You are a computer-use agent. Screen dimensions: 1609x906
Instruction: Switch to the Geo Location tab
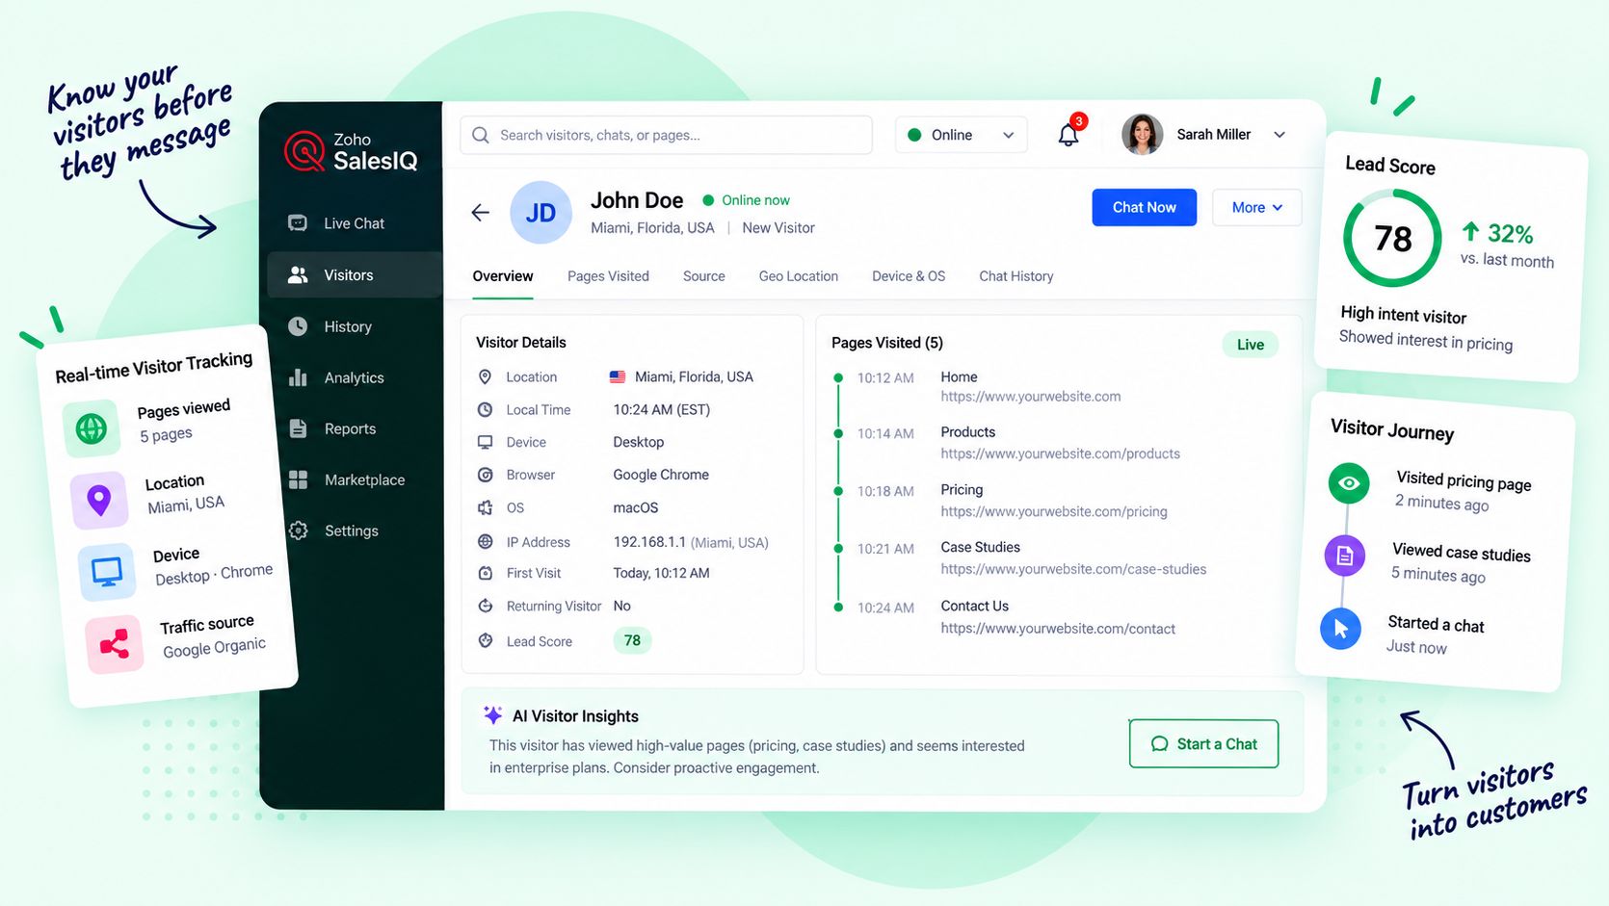tap(798, 276)
